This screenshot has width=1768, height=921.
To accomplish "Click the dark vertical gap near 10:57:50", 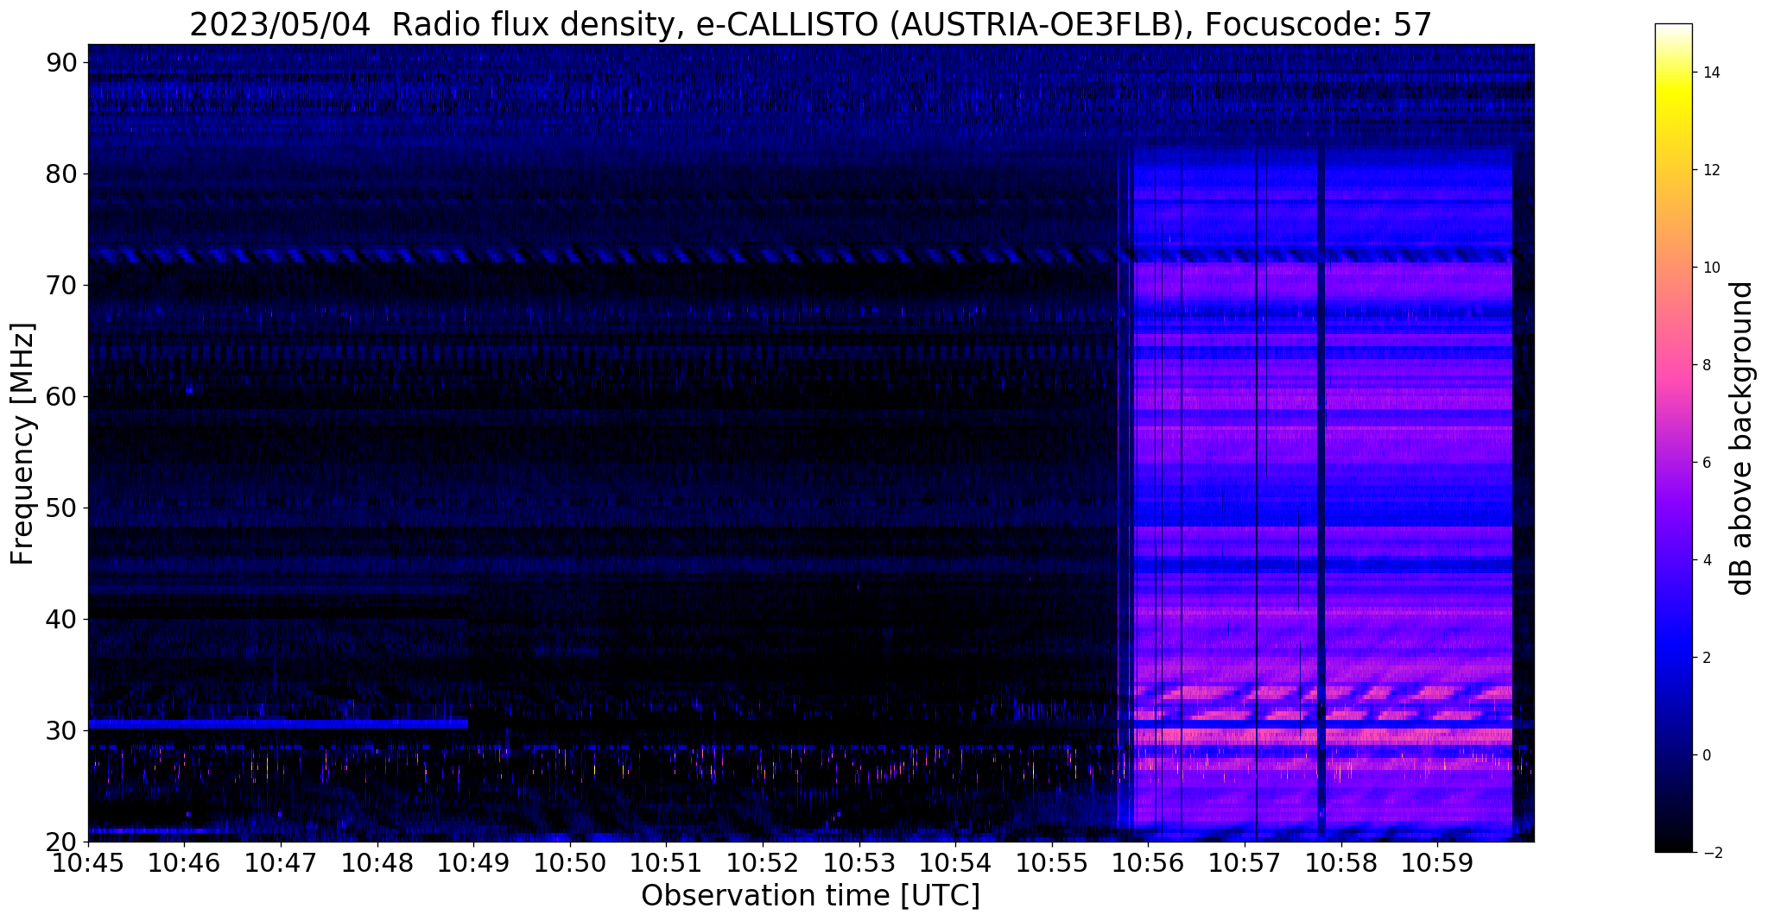I will (x=1321, y=492).
